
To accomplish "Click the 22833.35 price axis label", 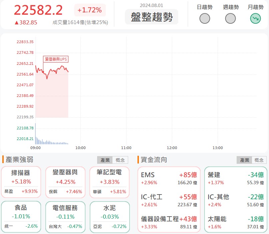I will coord(25,42).
